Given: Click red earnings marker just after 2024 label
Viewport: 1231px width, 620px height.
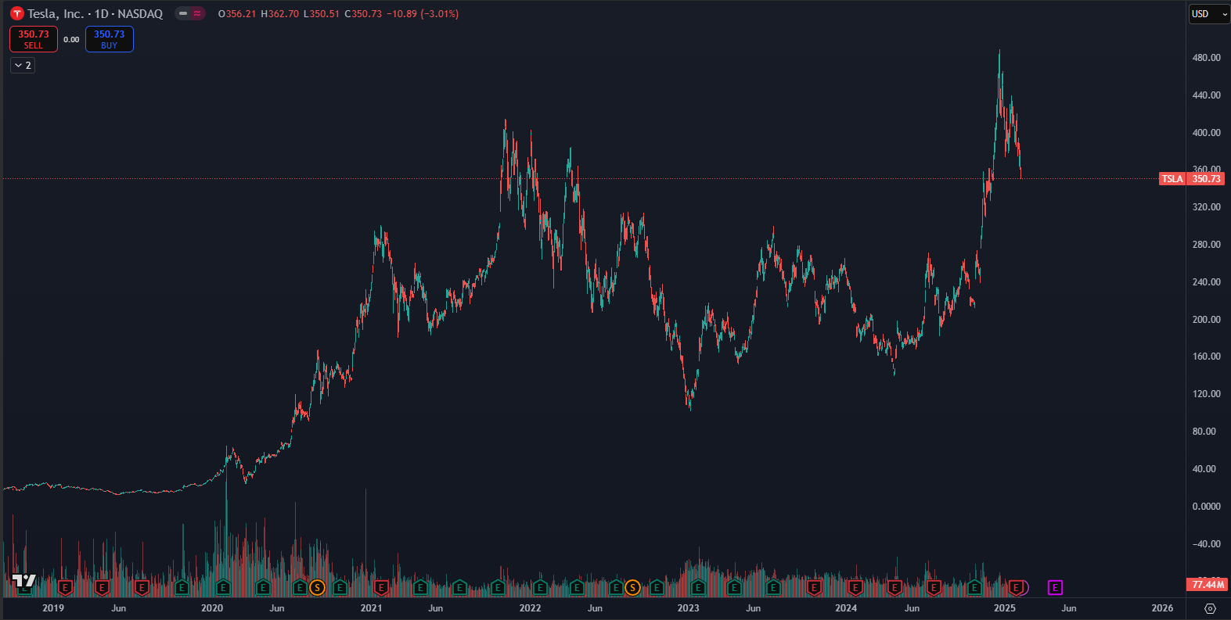Looking at the screenshot, I should coord(855,587).
